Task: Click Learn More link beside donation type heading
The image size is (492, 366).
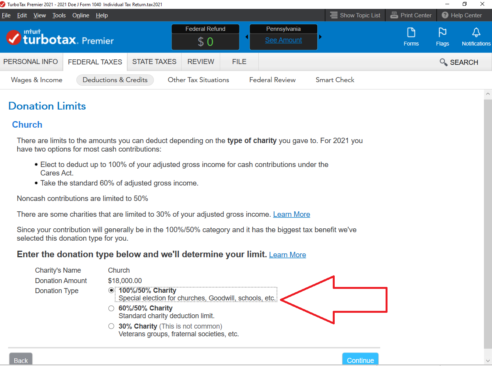Action: [288, 255]
